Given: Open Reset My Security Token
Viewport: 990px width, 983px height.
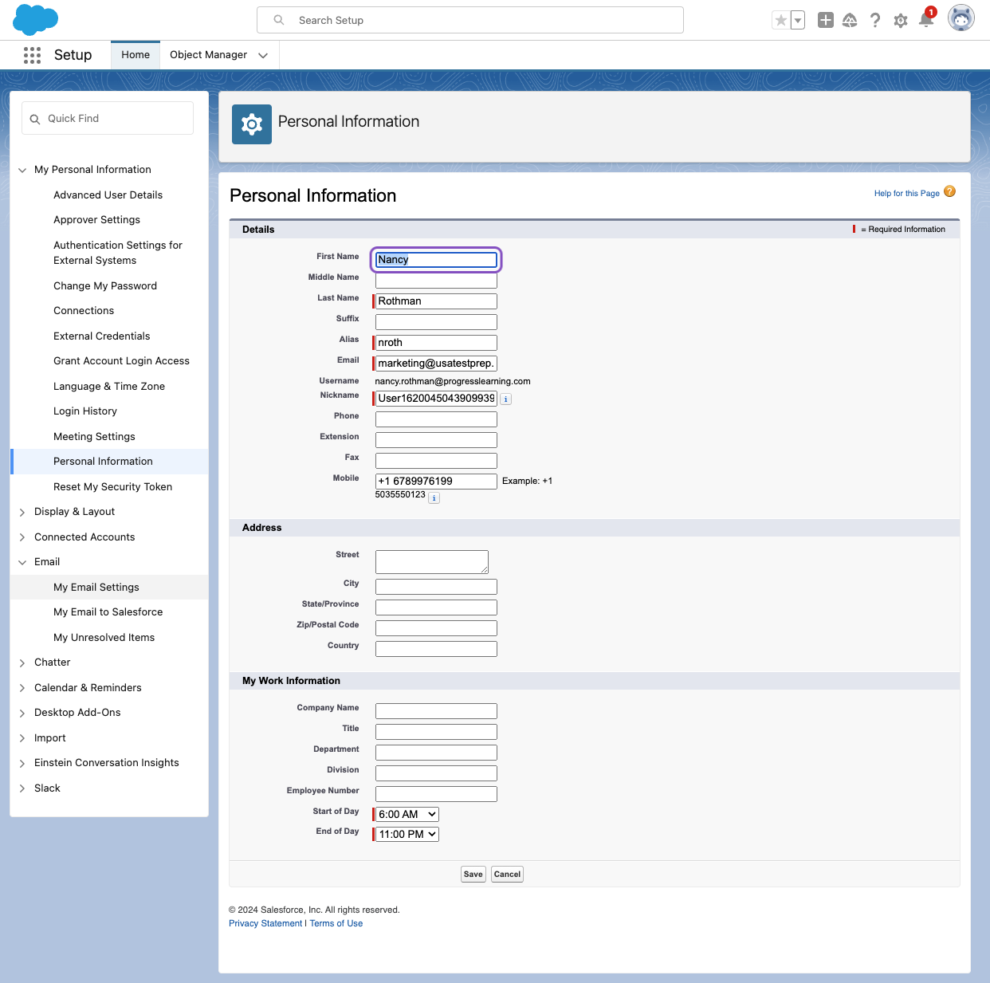Looking at the screenshot, I should 113,487.
